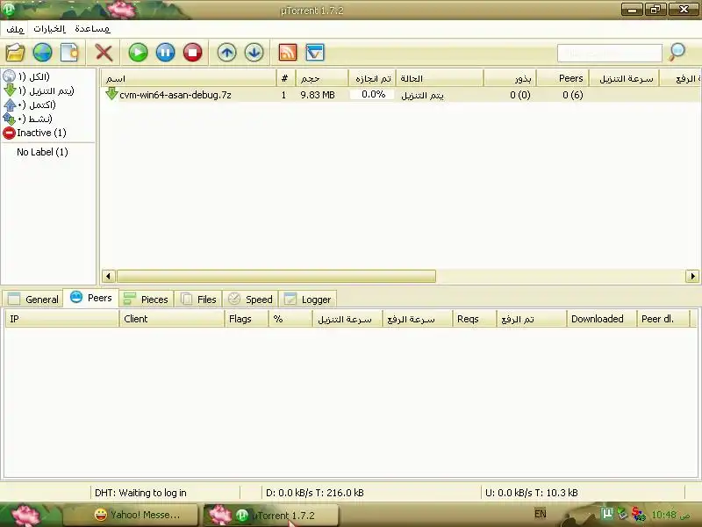Move torrent down the queue arrow
This screenshot has width=702, height=527.
[254, 53]
